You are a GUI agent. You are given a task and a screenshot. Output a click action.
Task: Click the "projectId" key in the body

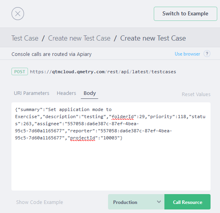pyautogui.click(x=83, y=138)
